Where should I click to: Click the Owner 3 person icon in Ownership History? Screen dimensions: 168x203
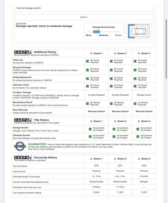(x=139, y=159)
